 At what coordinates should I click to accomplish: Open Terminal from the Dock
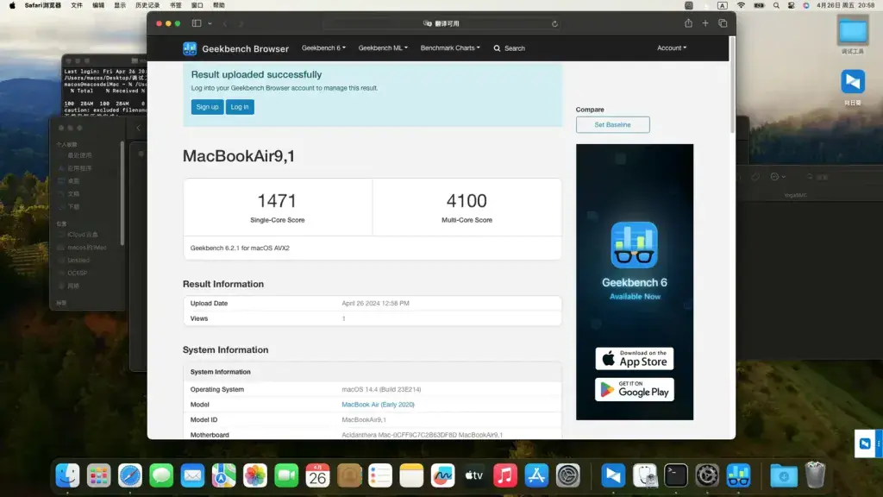pyautogui.click(x=676, y=475)
